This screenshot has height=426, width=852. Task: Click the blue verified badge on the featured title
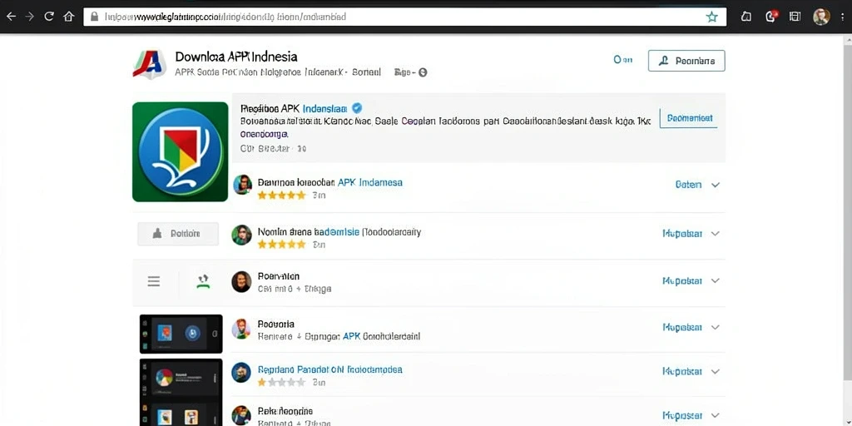click(x=357, y=107)
